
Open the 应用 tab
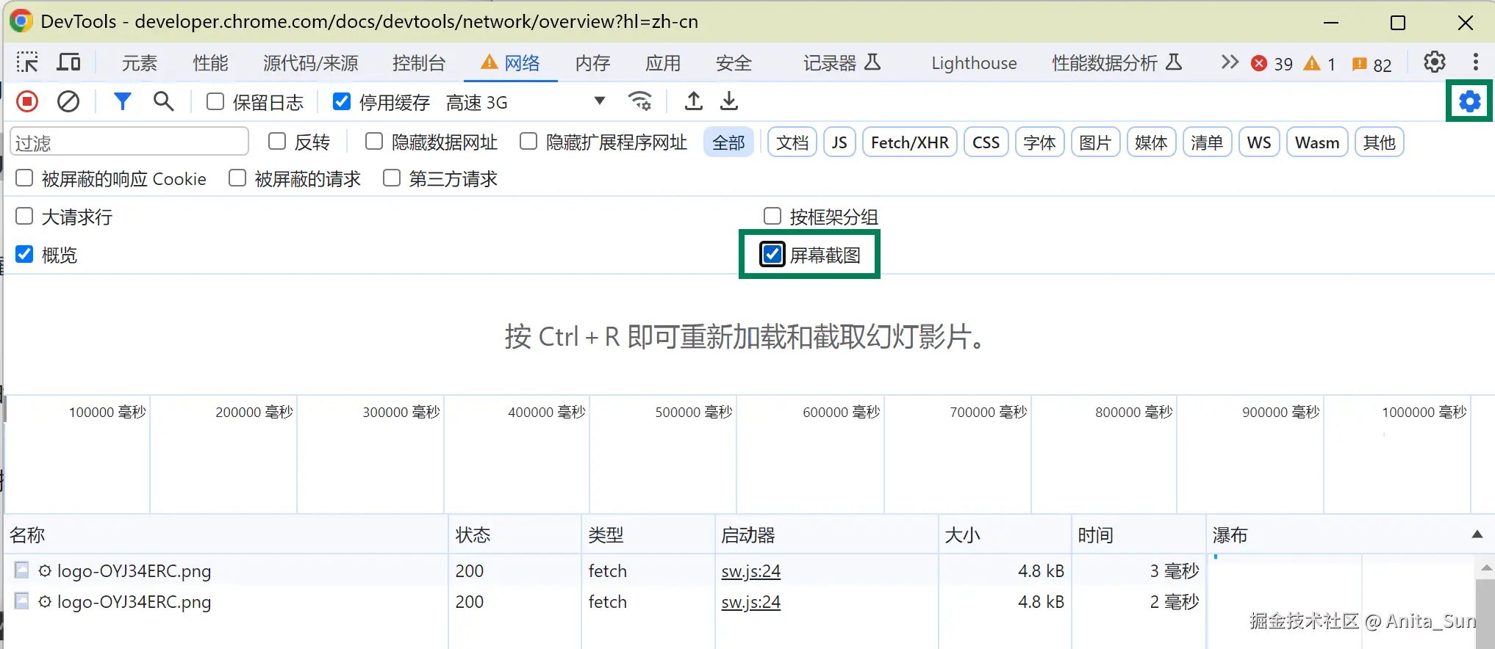click(x=663, y=63)
